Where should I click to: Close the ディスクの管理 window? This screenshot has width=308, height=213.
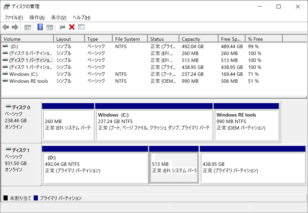point(298,7)
